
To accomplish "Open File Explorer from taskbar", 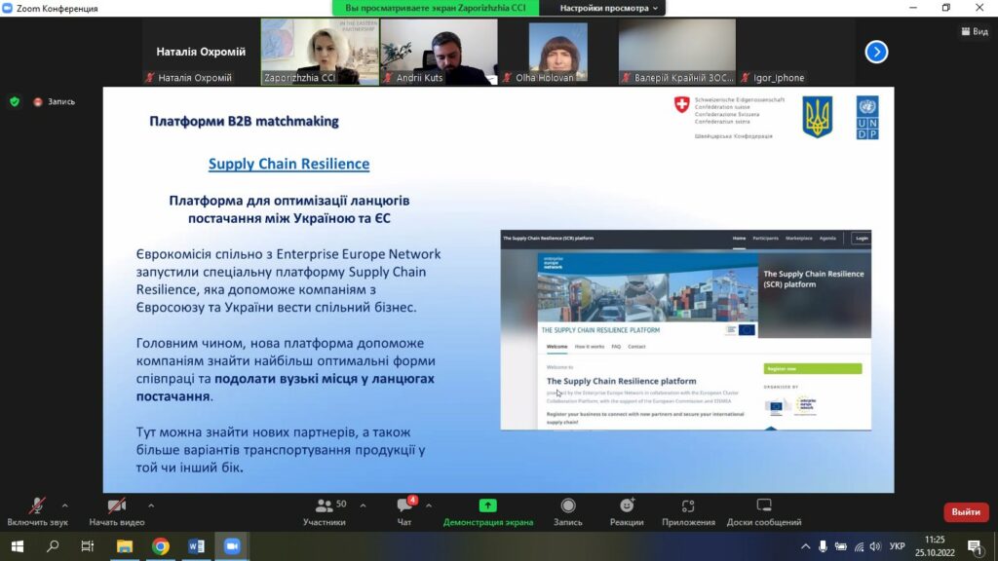I will (124, 546).
